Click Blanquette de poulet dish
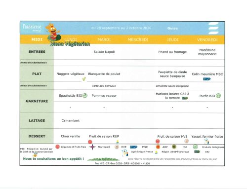 tap(104, 74)
